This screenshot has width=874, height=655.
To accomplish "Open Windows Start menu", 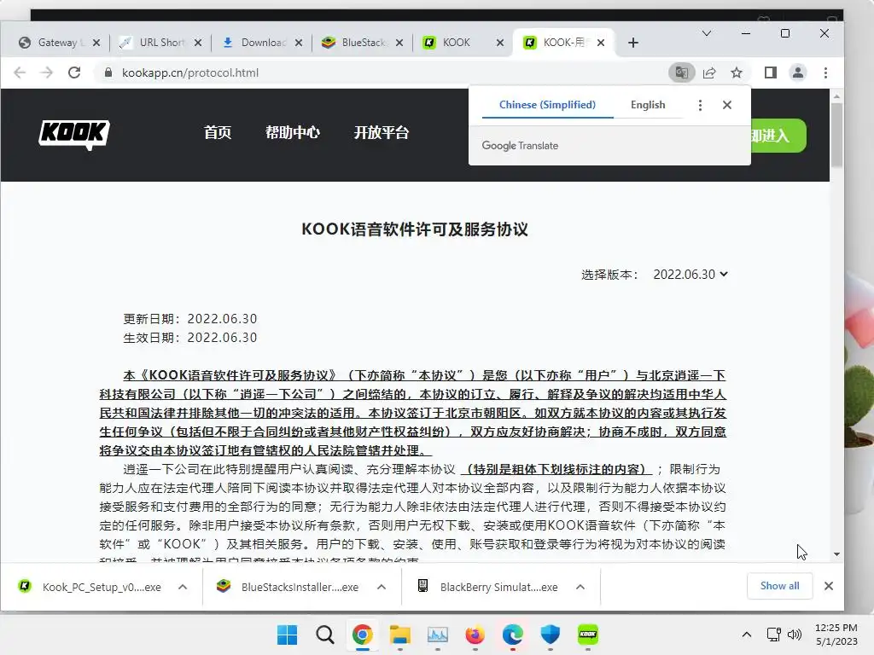I will pyautogui.click(x=287, y=635).
